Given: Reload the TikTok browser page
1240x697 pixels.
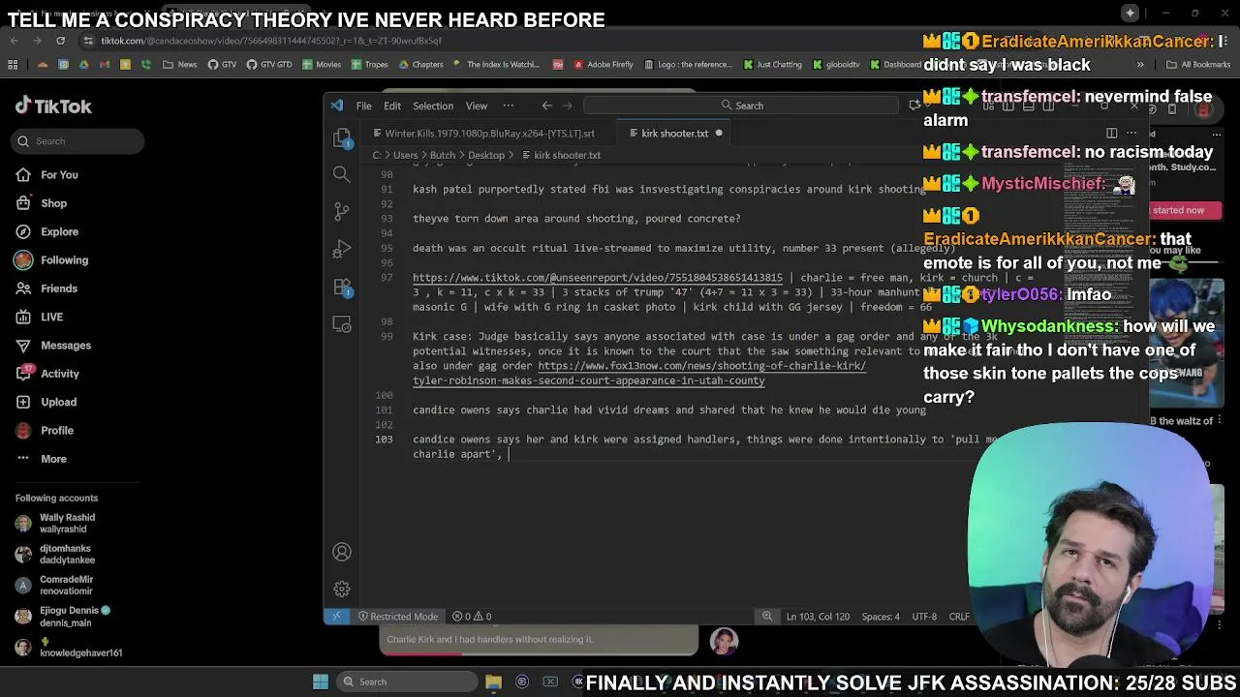Looking at the screenshot, I should click(x=60, y=41).
